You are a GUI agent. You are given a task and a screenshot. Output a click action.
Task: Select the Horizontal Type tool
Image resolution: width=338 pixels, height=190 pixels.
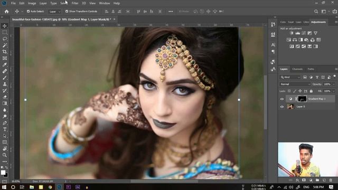(x=5, y=129)
